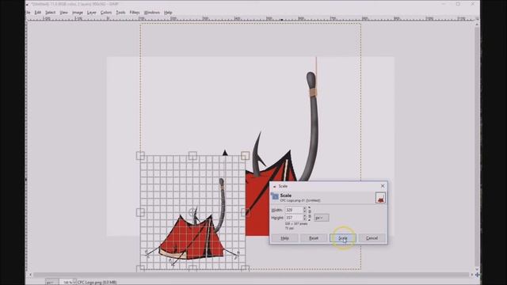The height and width of the screenshot is (285, 507).
Task: Open the Help menu in menu bar
Action: (168, 13)
